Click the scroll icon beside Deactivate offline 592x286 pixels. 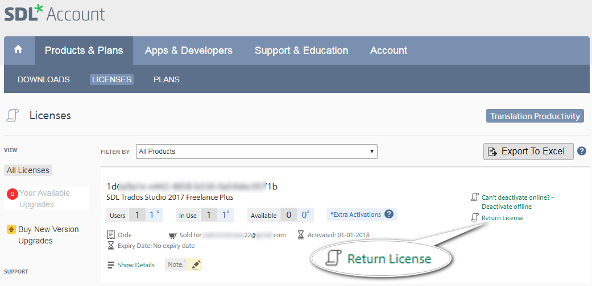474,197
